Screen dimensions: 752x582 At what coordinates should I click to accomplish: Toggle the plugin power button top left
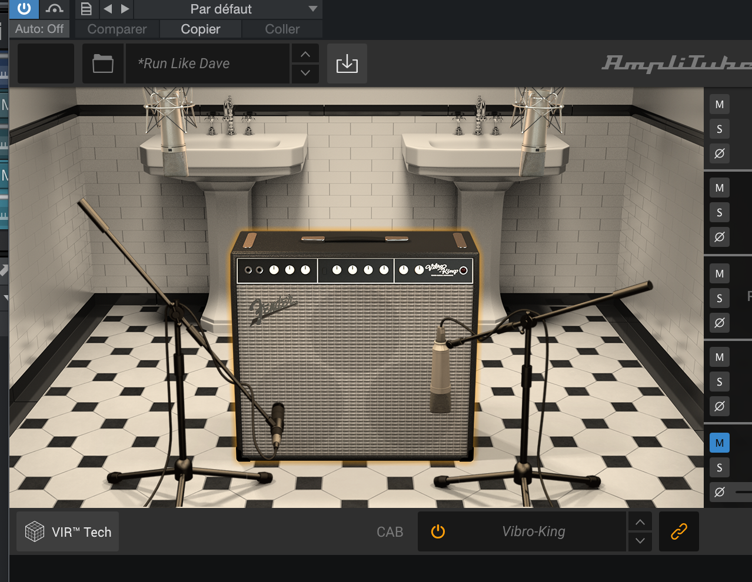(24, 8)
